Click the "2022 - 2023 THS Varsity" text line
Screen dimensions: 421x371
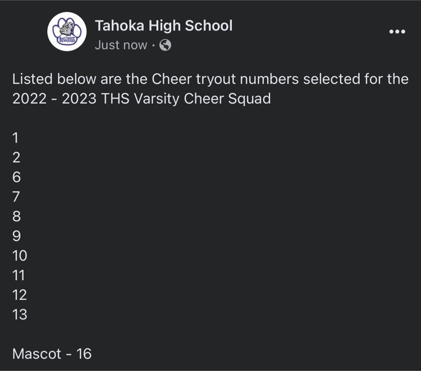141,99
